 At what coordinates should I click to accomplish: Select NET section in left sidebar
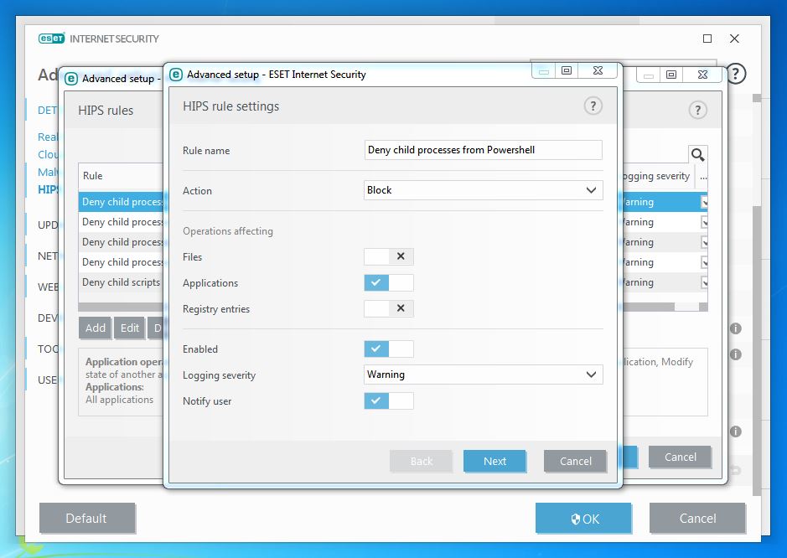tap(48, 256)
